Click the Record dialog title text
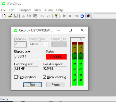The height and width of the screenshot is (102, 116). tap(35, 30)
